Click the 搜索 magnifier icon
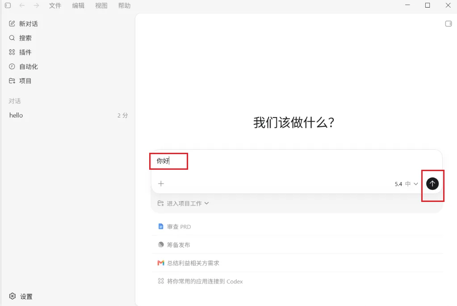This screenshot has width=457, height=306. [12, 38]
